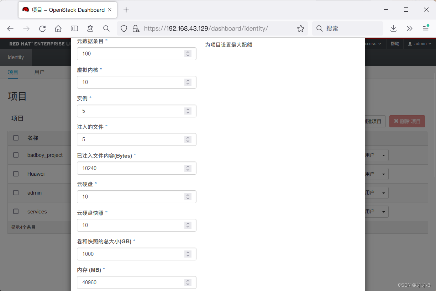Open the browser home page icon

[58, 28]
